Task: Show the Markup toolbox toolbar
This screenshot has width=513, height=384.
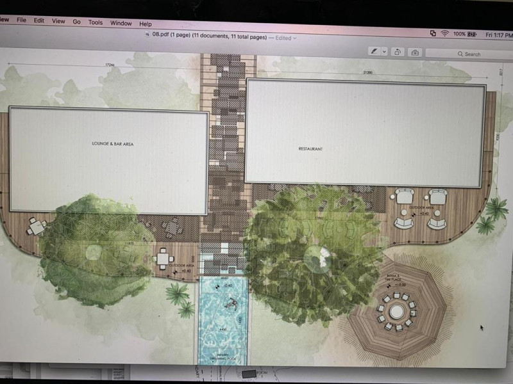Action: 415,52
